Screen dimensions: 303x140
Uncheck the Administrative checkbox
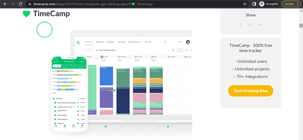pos(55,111)
